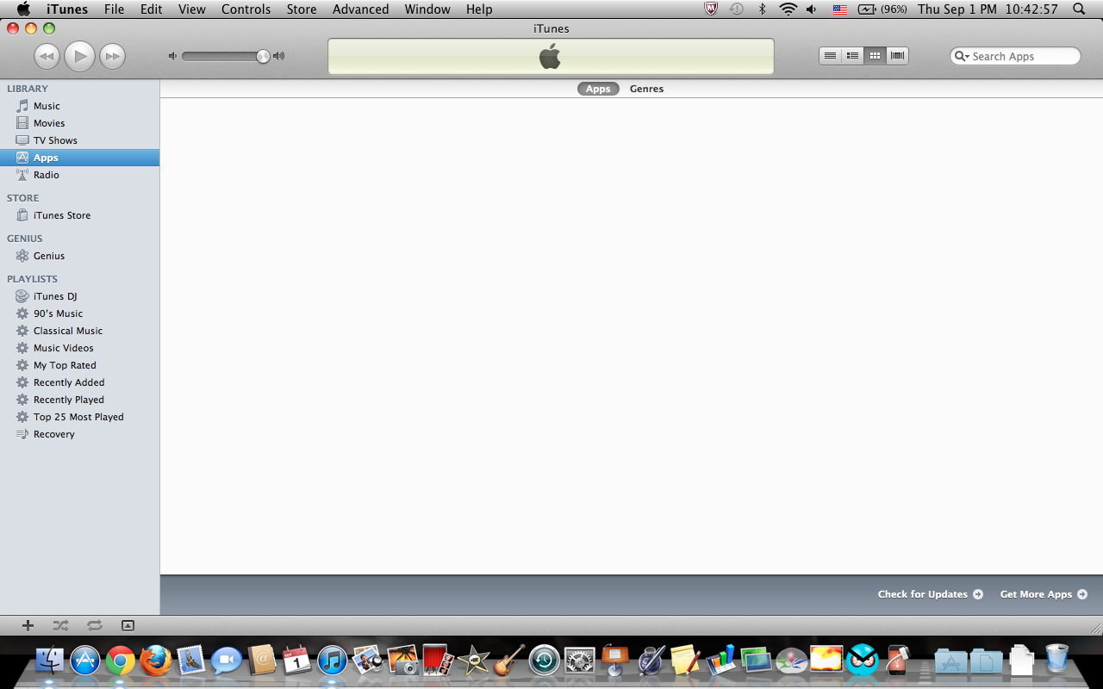The image size is (1103, 689).
Task: Open Time Machine from the Dock
Action: coord(545,661)
